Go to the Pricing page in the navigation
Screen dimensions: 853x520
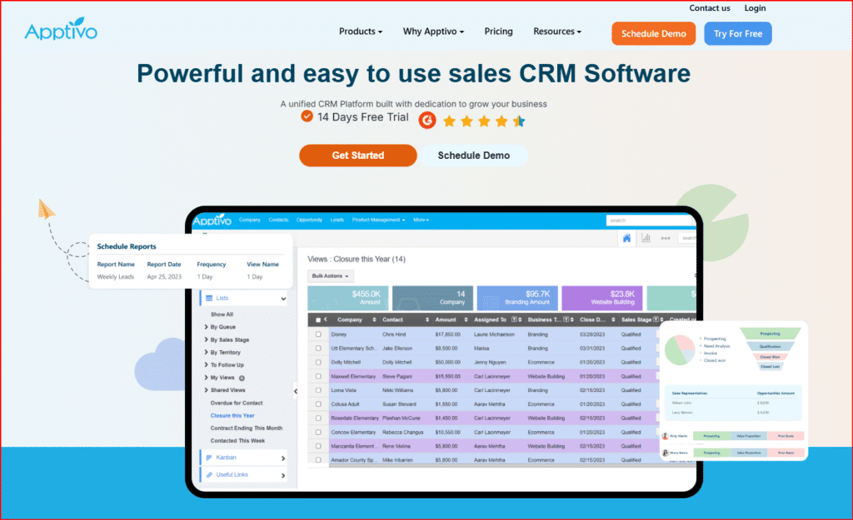[498, 32]
